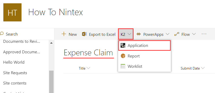Screen dimensions: 215x93
Task: Click the Flow icon in toolbar
Action: 177,34
